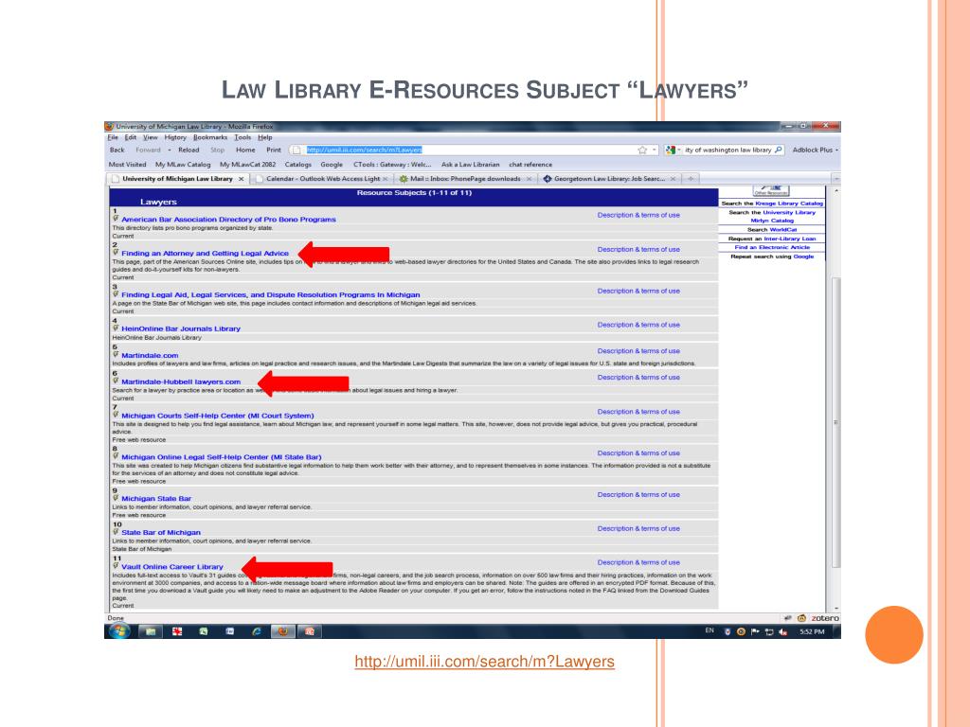
Task: Switch to the Mail Inbox PhonePage downloads tab
Action: click(465, 179)
